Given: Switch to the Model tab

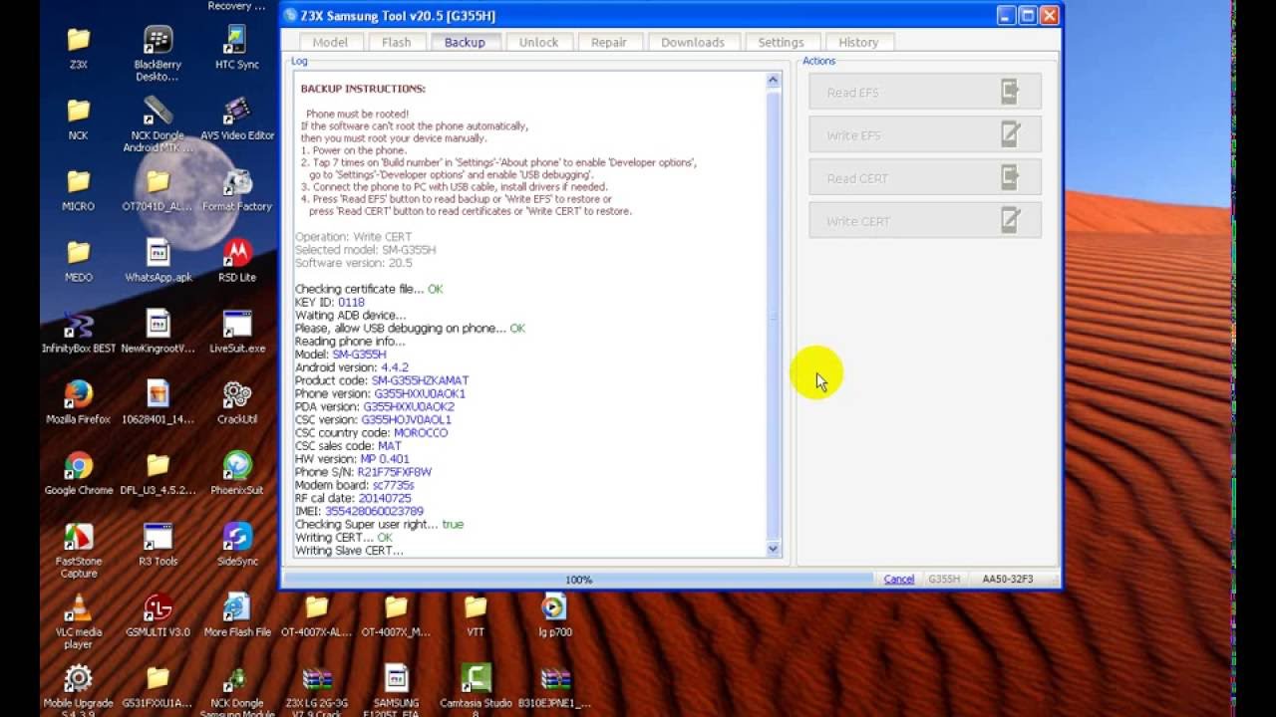Looking at the screenshot, I should tap(330, 42).
